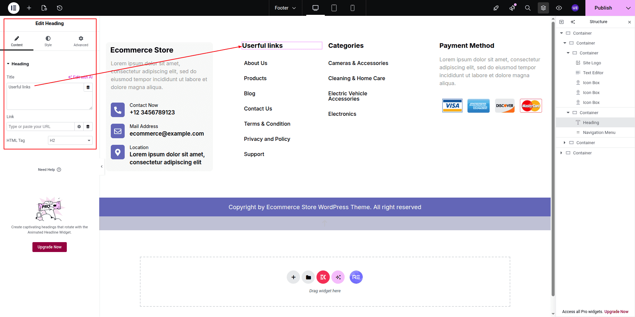
Task: Select Navigation Menu in Structure tree
Action: [x=599, y=133]
